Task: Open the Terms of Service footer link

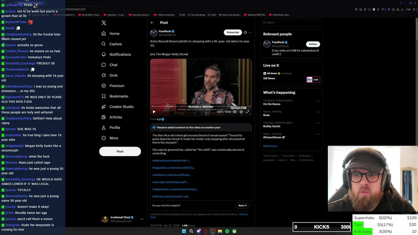Action: pyautogui.click(x=271, y=156)
